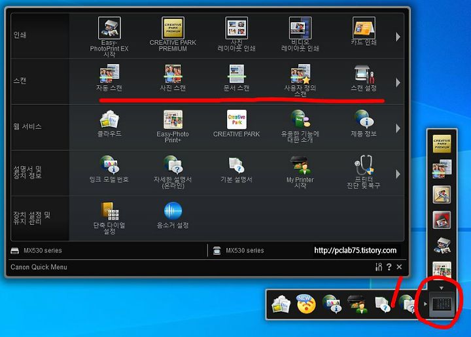The image size is (471, 337).
Task: Open 카드 인쇄
Action: (x=364, y=31)
